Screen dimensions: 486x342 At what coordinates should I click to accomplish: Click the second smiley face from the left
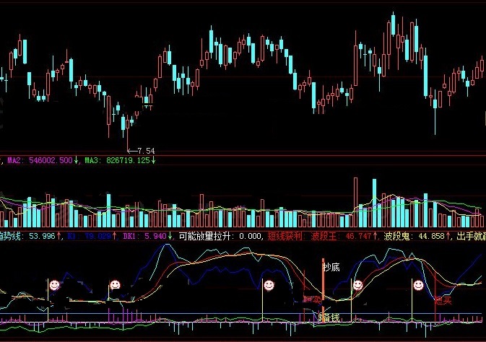click(x=116, y=284)
